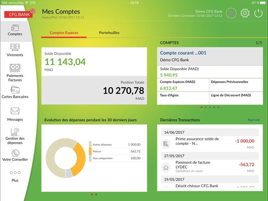Select third accounts carousel dot
The width and height of the screenshot is (268, 201).
pyautogui.click(x=210, y=107)
